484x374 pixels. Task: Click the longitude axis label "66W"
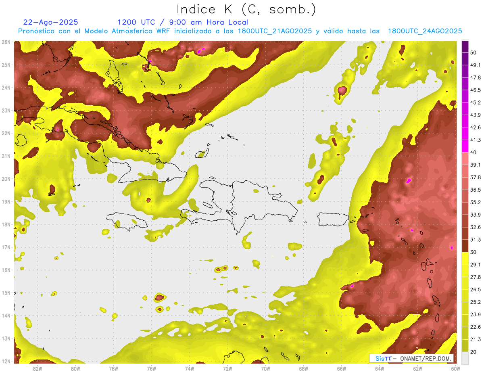coord(342,369)
